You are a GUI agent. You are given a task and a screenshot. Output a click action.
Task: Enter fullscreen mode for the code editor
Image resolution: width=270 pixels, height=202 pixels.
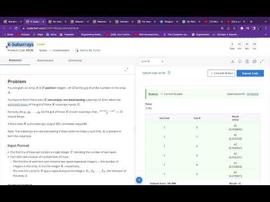click(x=262, y=61)
